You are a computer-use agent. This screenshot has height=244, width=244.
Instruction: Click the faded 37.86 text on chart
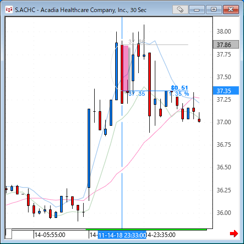137,42
